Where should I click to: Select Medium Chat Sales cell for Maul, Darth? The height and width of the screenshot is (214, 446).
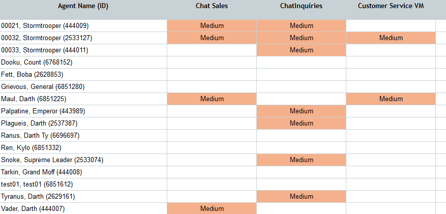coord(212,99)
